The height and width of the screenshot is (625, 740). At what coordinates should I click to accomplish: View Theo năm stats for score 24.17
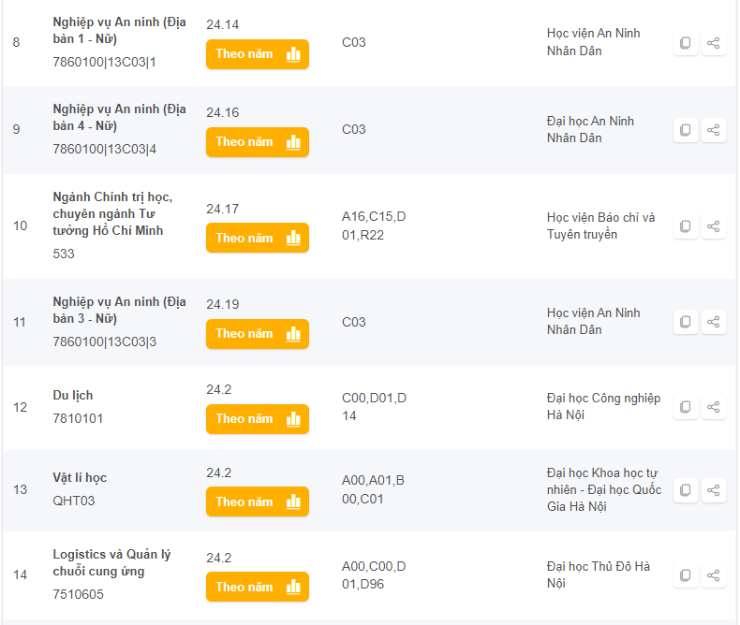257,238
